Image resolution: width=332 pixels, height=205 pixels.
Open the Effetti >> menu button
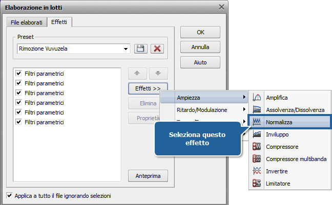coord(148,88)
